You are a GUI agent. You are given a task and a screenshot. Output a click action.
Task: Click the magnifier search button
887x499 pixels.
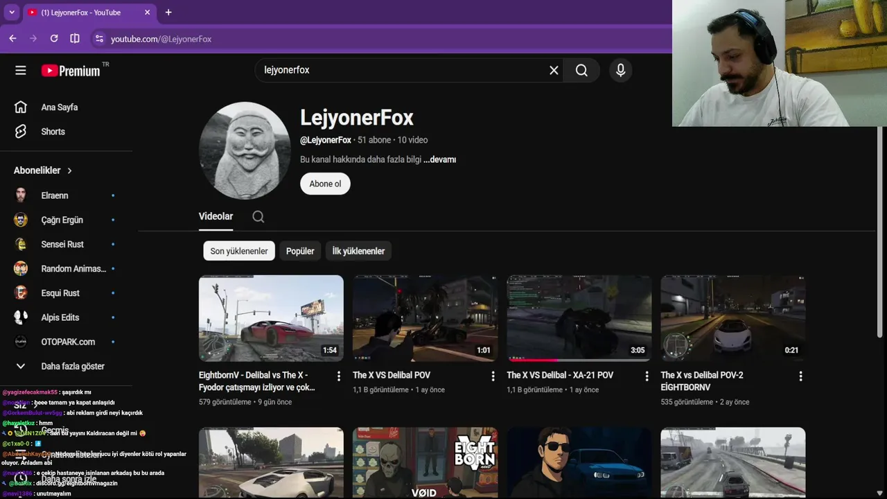(581, 70)
